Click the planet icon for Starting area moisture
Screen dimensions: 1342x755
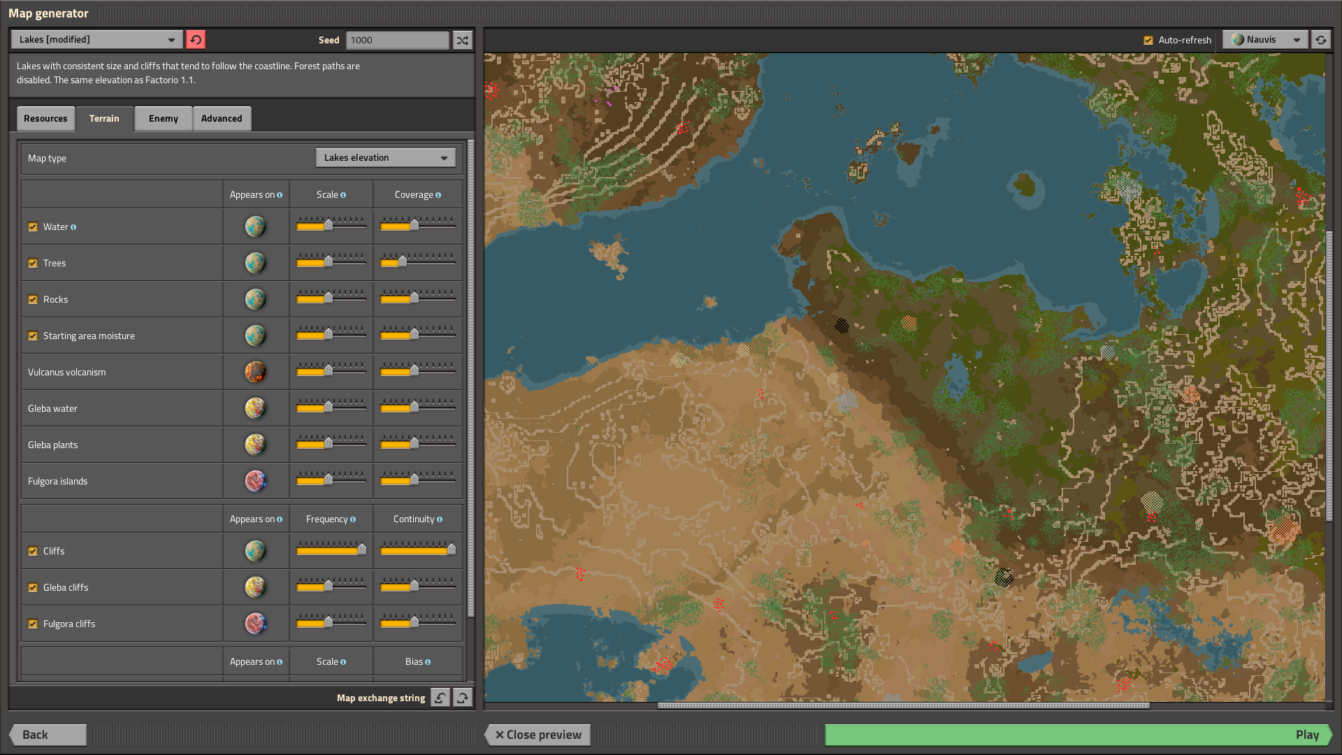click(256, 336)
